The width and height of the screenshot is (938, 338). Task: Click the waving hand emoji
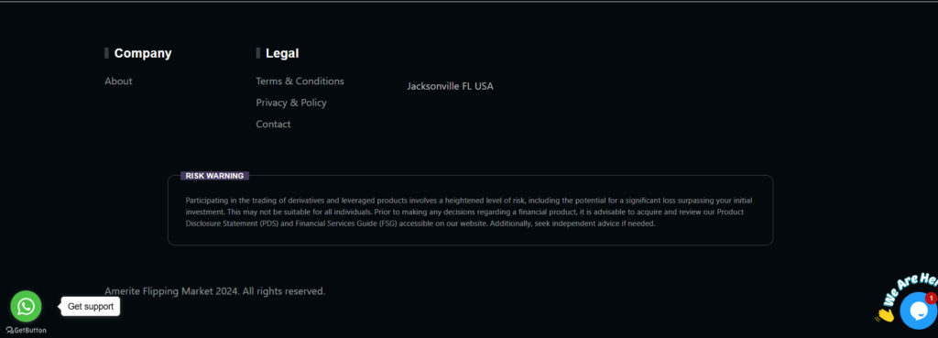point(885,314)
